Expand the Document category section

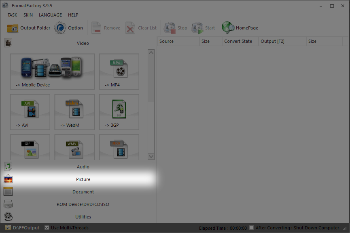click(x=83, y=192)
